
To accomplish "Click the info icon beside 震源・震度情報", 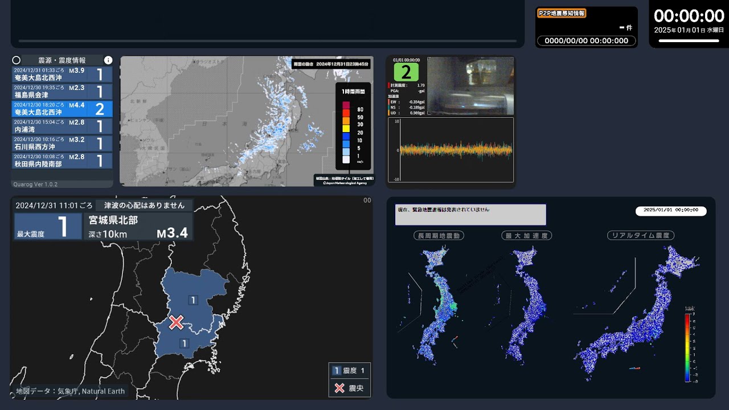I will [108, 60].
